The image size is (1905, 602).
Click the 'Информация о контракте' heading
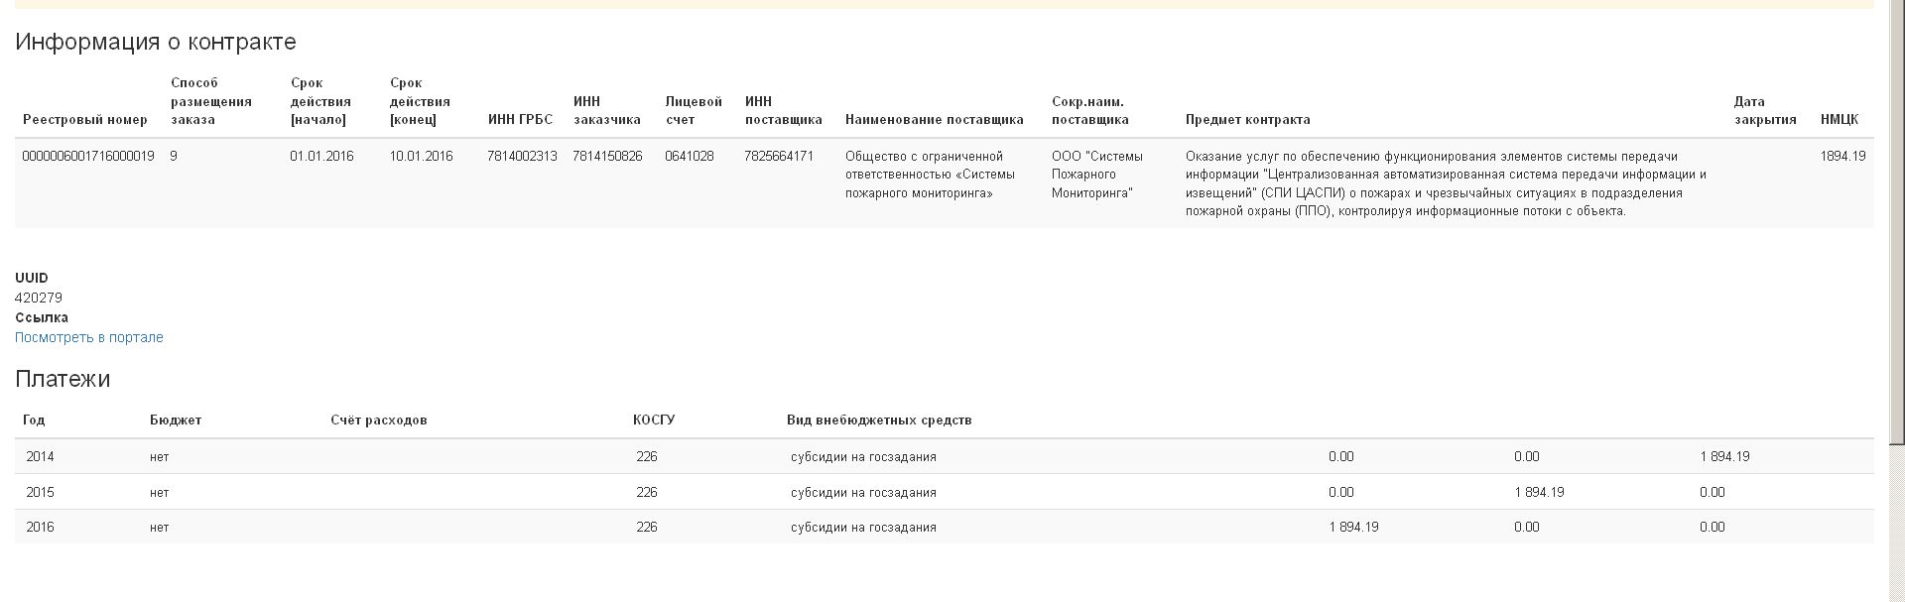click(x=156, y=42)
